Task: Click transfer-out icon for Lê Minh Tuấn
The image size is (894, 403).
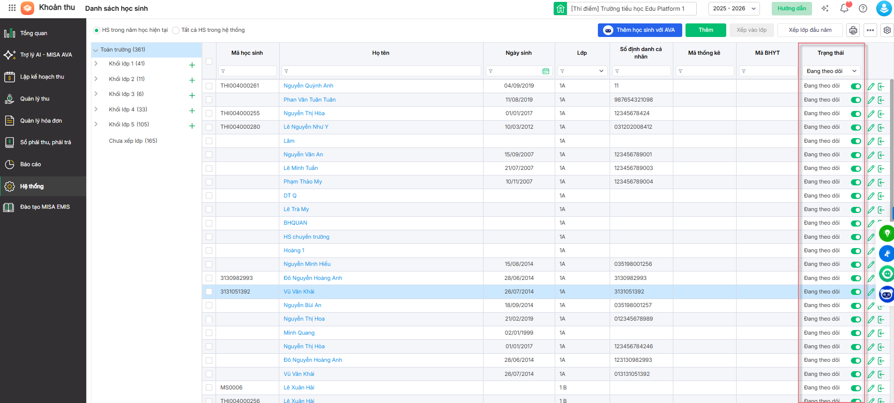Action: 881,169
